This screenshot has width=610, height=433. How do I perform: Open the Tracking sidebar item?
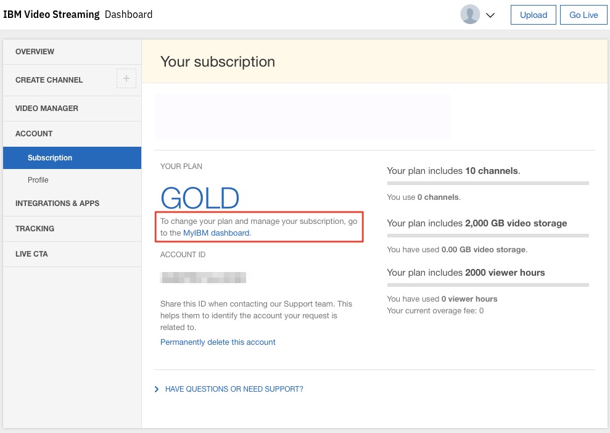pos(72,229)
